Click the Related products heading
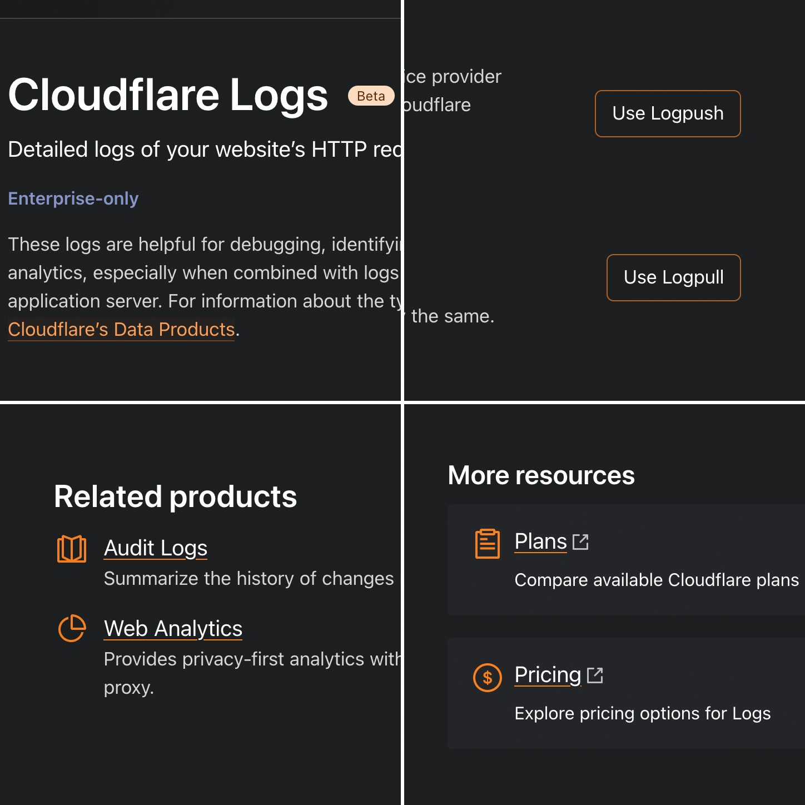Screen dimensions: 805x805 tap(175, 496)
